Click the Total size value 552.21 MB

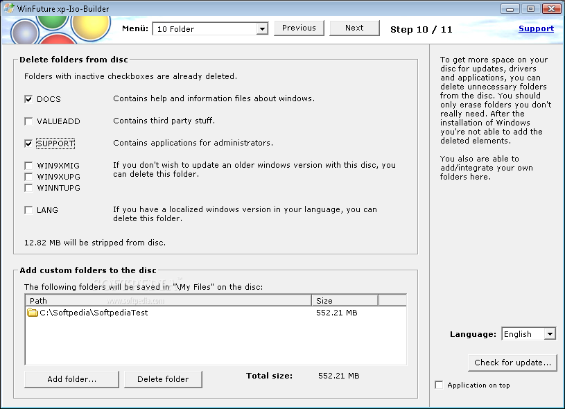339,376
